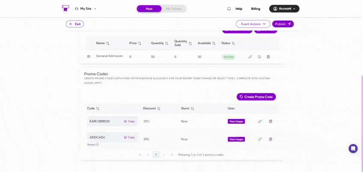Go to previous promo codes page

point(148,154)
